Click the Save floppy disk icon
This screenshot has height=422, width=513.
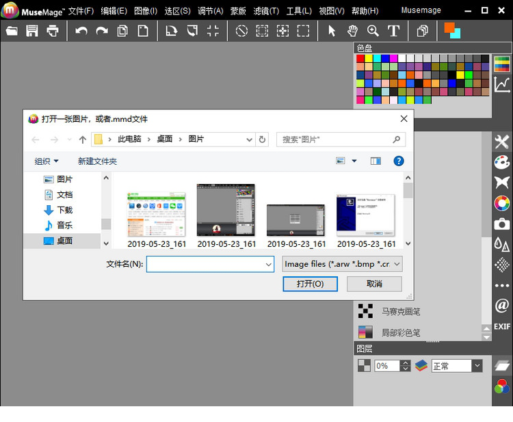tap(32, 31)
